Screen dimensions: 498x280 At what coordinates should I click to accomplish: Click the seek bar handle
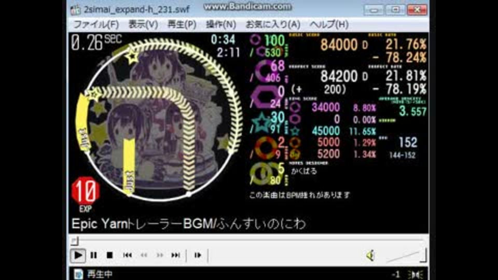tap(74, 241)
